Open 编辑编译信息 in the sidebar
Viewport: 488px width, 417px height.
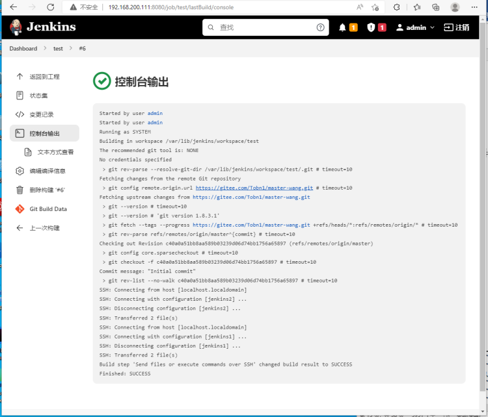[x=44, y=171]
